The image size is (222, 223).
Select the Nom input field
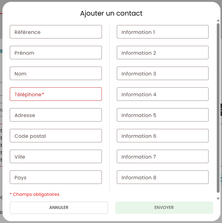[56, 73]
